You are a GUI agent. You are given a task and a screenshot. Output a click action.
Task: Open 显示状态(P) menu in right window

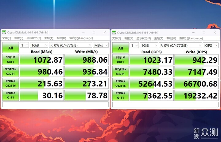pyautogui.click(x=144, y=38)
